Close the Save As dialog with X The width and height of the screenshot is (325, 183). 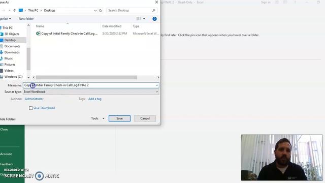point(156,2)
